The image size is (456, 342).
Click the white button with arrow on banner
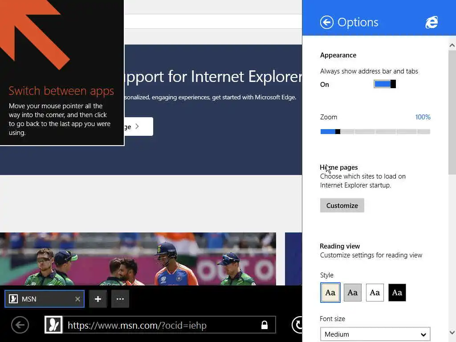[x=139, y=126]
